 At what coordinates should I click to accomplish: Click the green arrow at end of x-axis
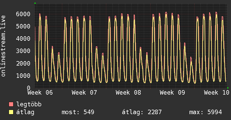[228, 88]
